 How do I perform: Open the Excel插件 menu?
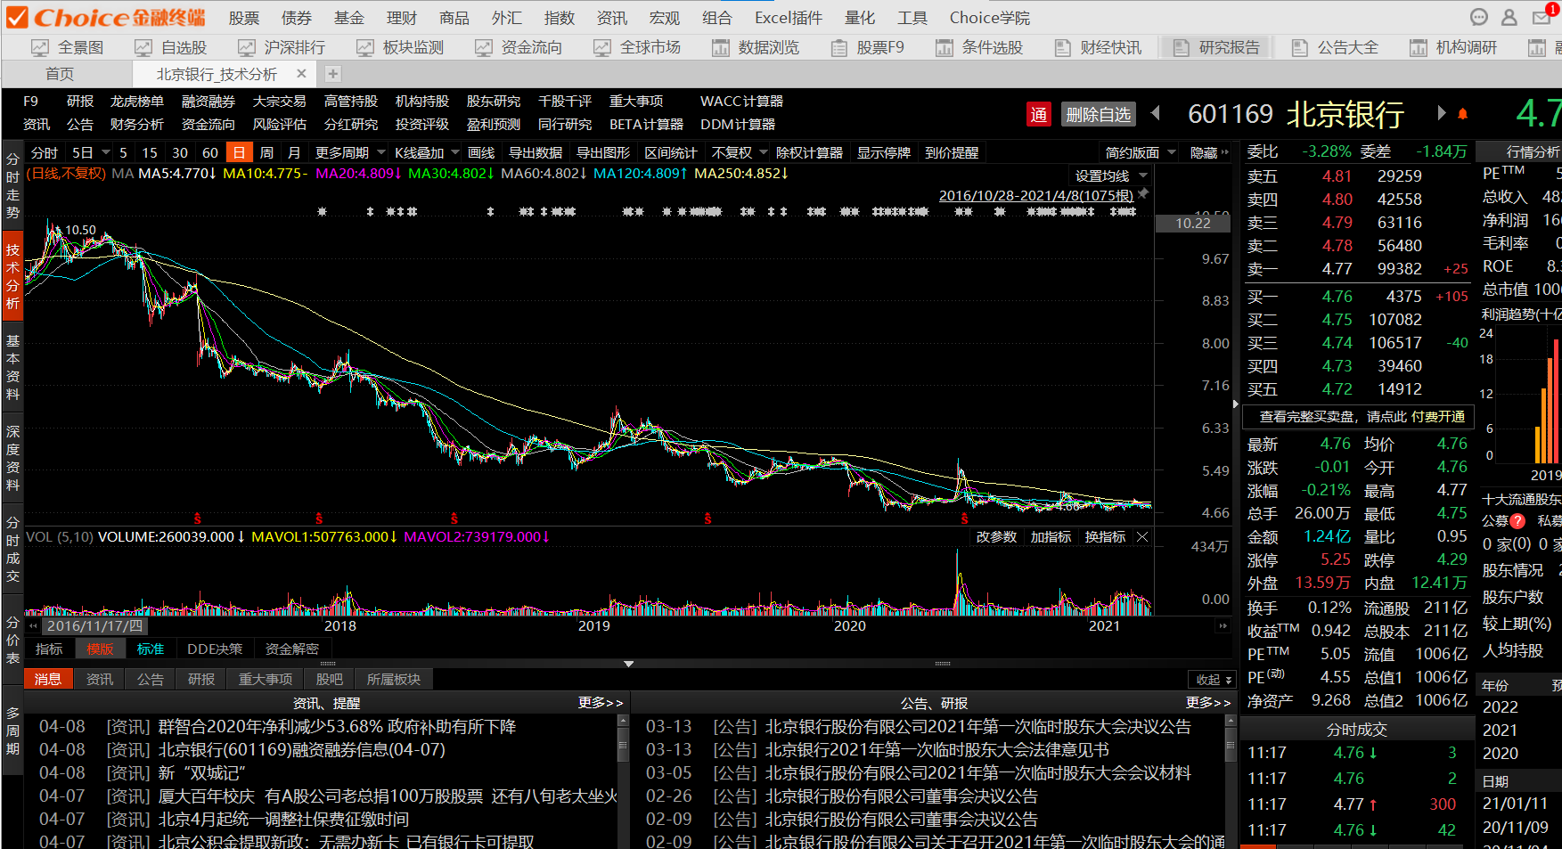pyautogui.click(x=788, y=18)
